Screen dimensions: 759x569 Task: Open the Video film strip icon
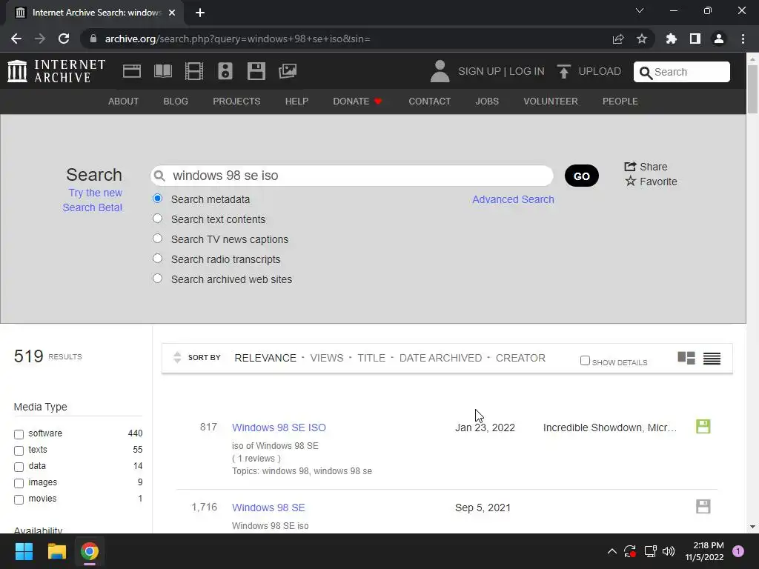[194, 71]
